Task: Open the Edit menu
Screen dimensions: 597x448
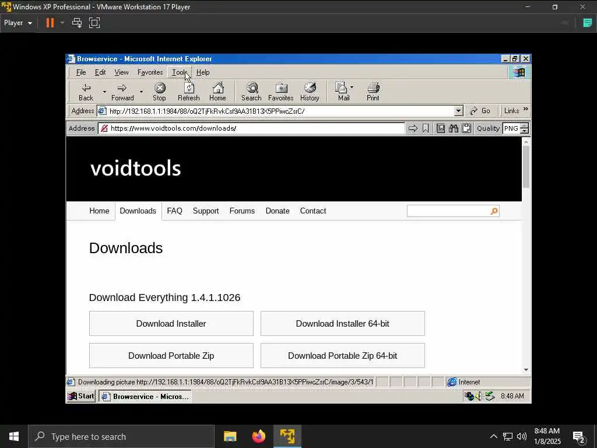Action: [x=100, y=72]
